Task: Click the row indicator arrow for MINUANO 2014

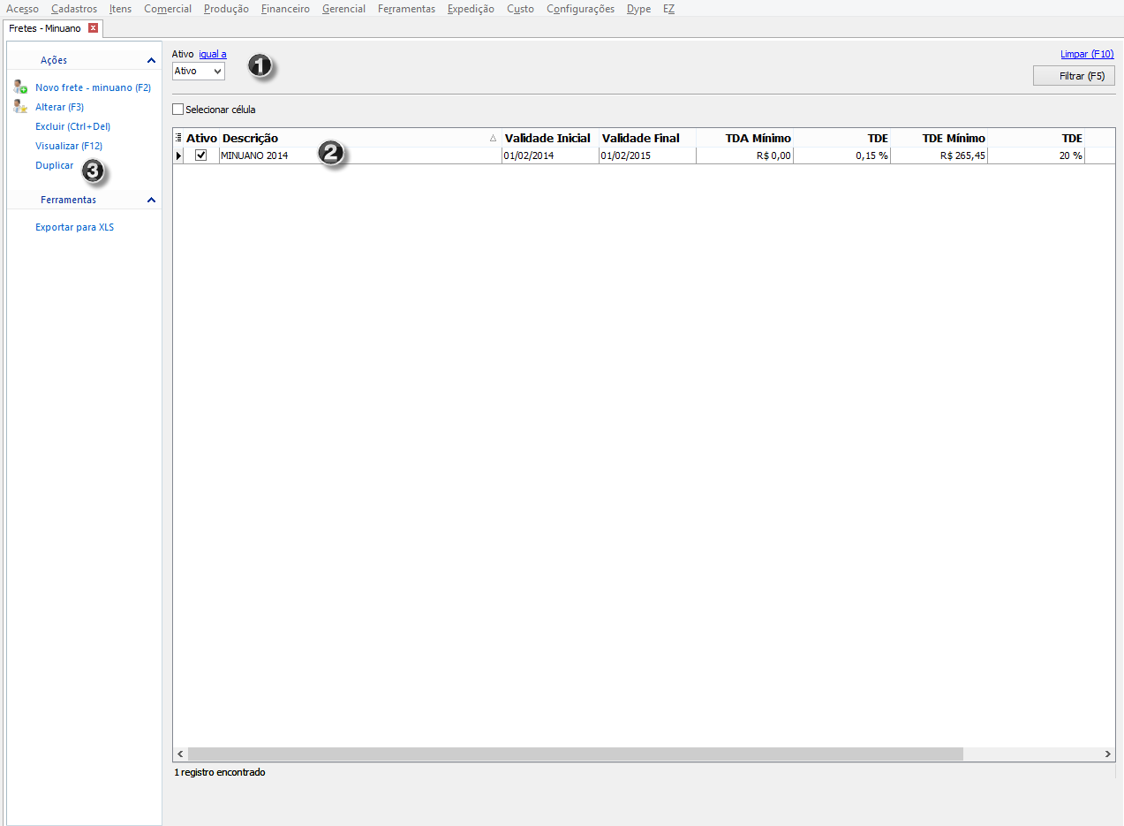Action: 178,155
